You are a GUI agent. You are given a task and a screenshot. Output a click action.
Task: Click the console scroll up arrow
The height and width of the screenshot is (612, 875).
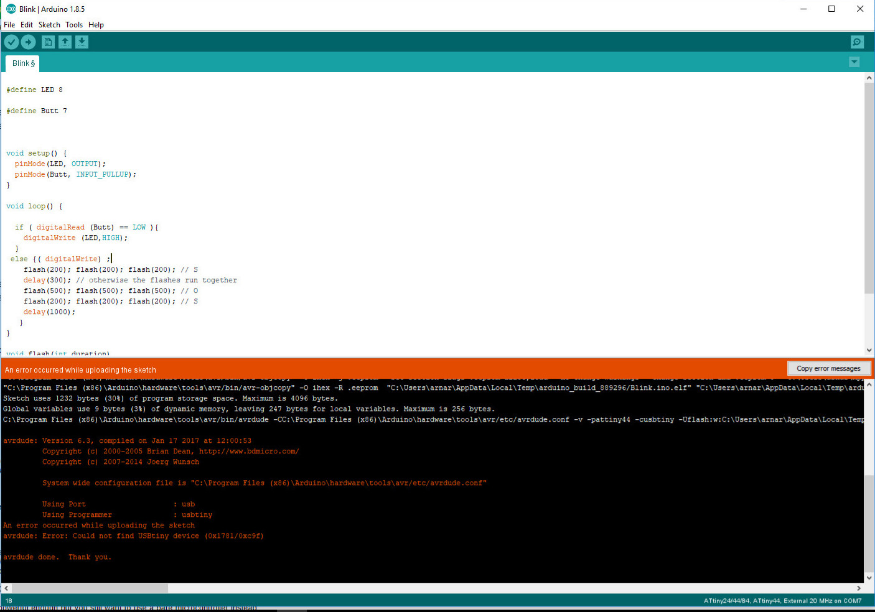[x=869, y=385]
